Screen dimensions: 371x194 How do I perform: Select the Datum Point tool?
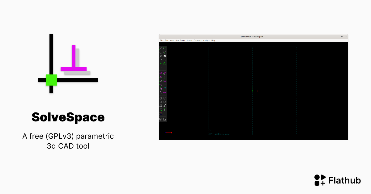[161, 64]
